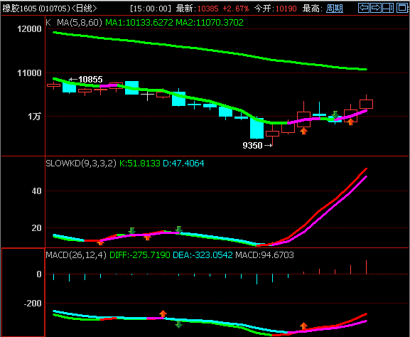The image size is (410, 337).
Task: Select the SLOWKD(9,3,3,2) indicator label
Action: pyautogui.click(x=81, y=164)
